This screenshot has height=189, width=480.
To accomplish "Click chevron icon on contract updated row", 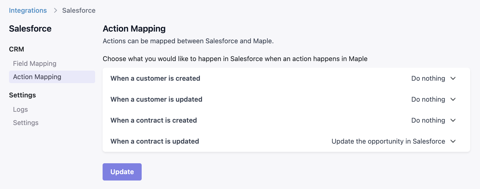I will pos(453,141).
